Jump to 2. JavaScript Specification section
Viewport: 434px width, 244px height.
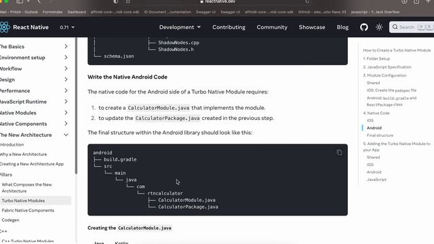point(387,67)
